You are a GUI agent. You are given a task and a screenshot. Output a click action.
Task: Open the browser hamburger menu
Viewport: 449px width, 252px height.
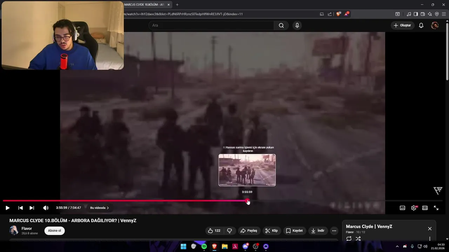[444, 14]
